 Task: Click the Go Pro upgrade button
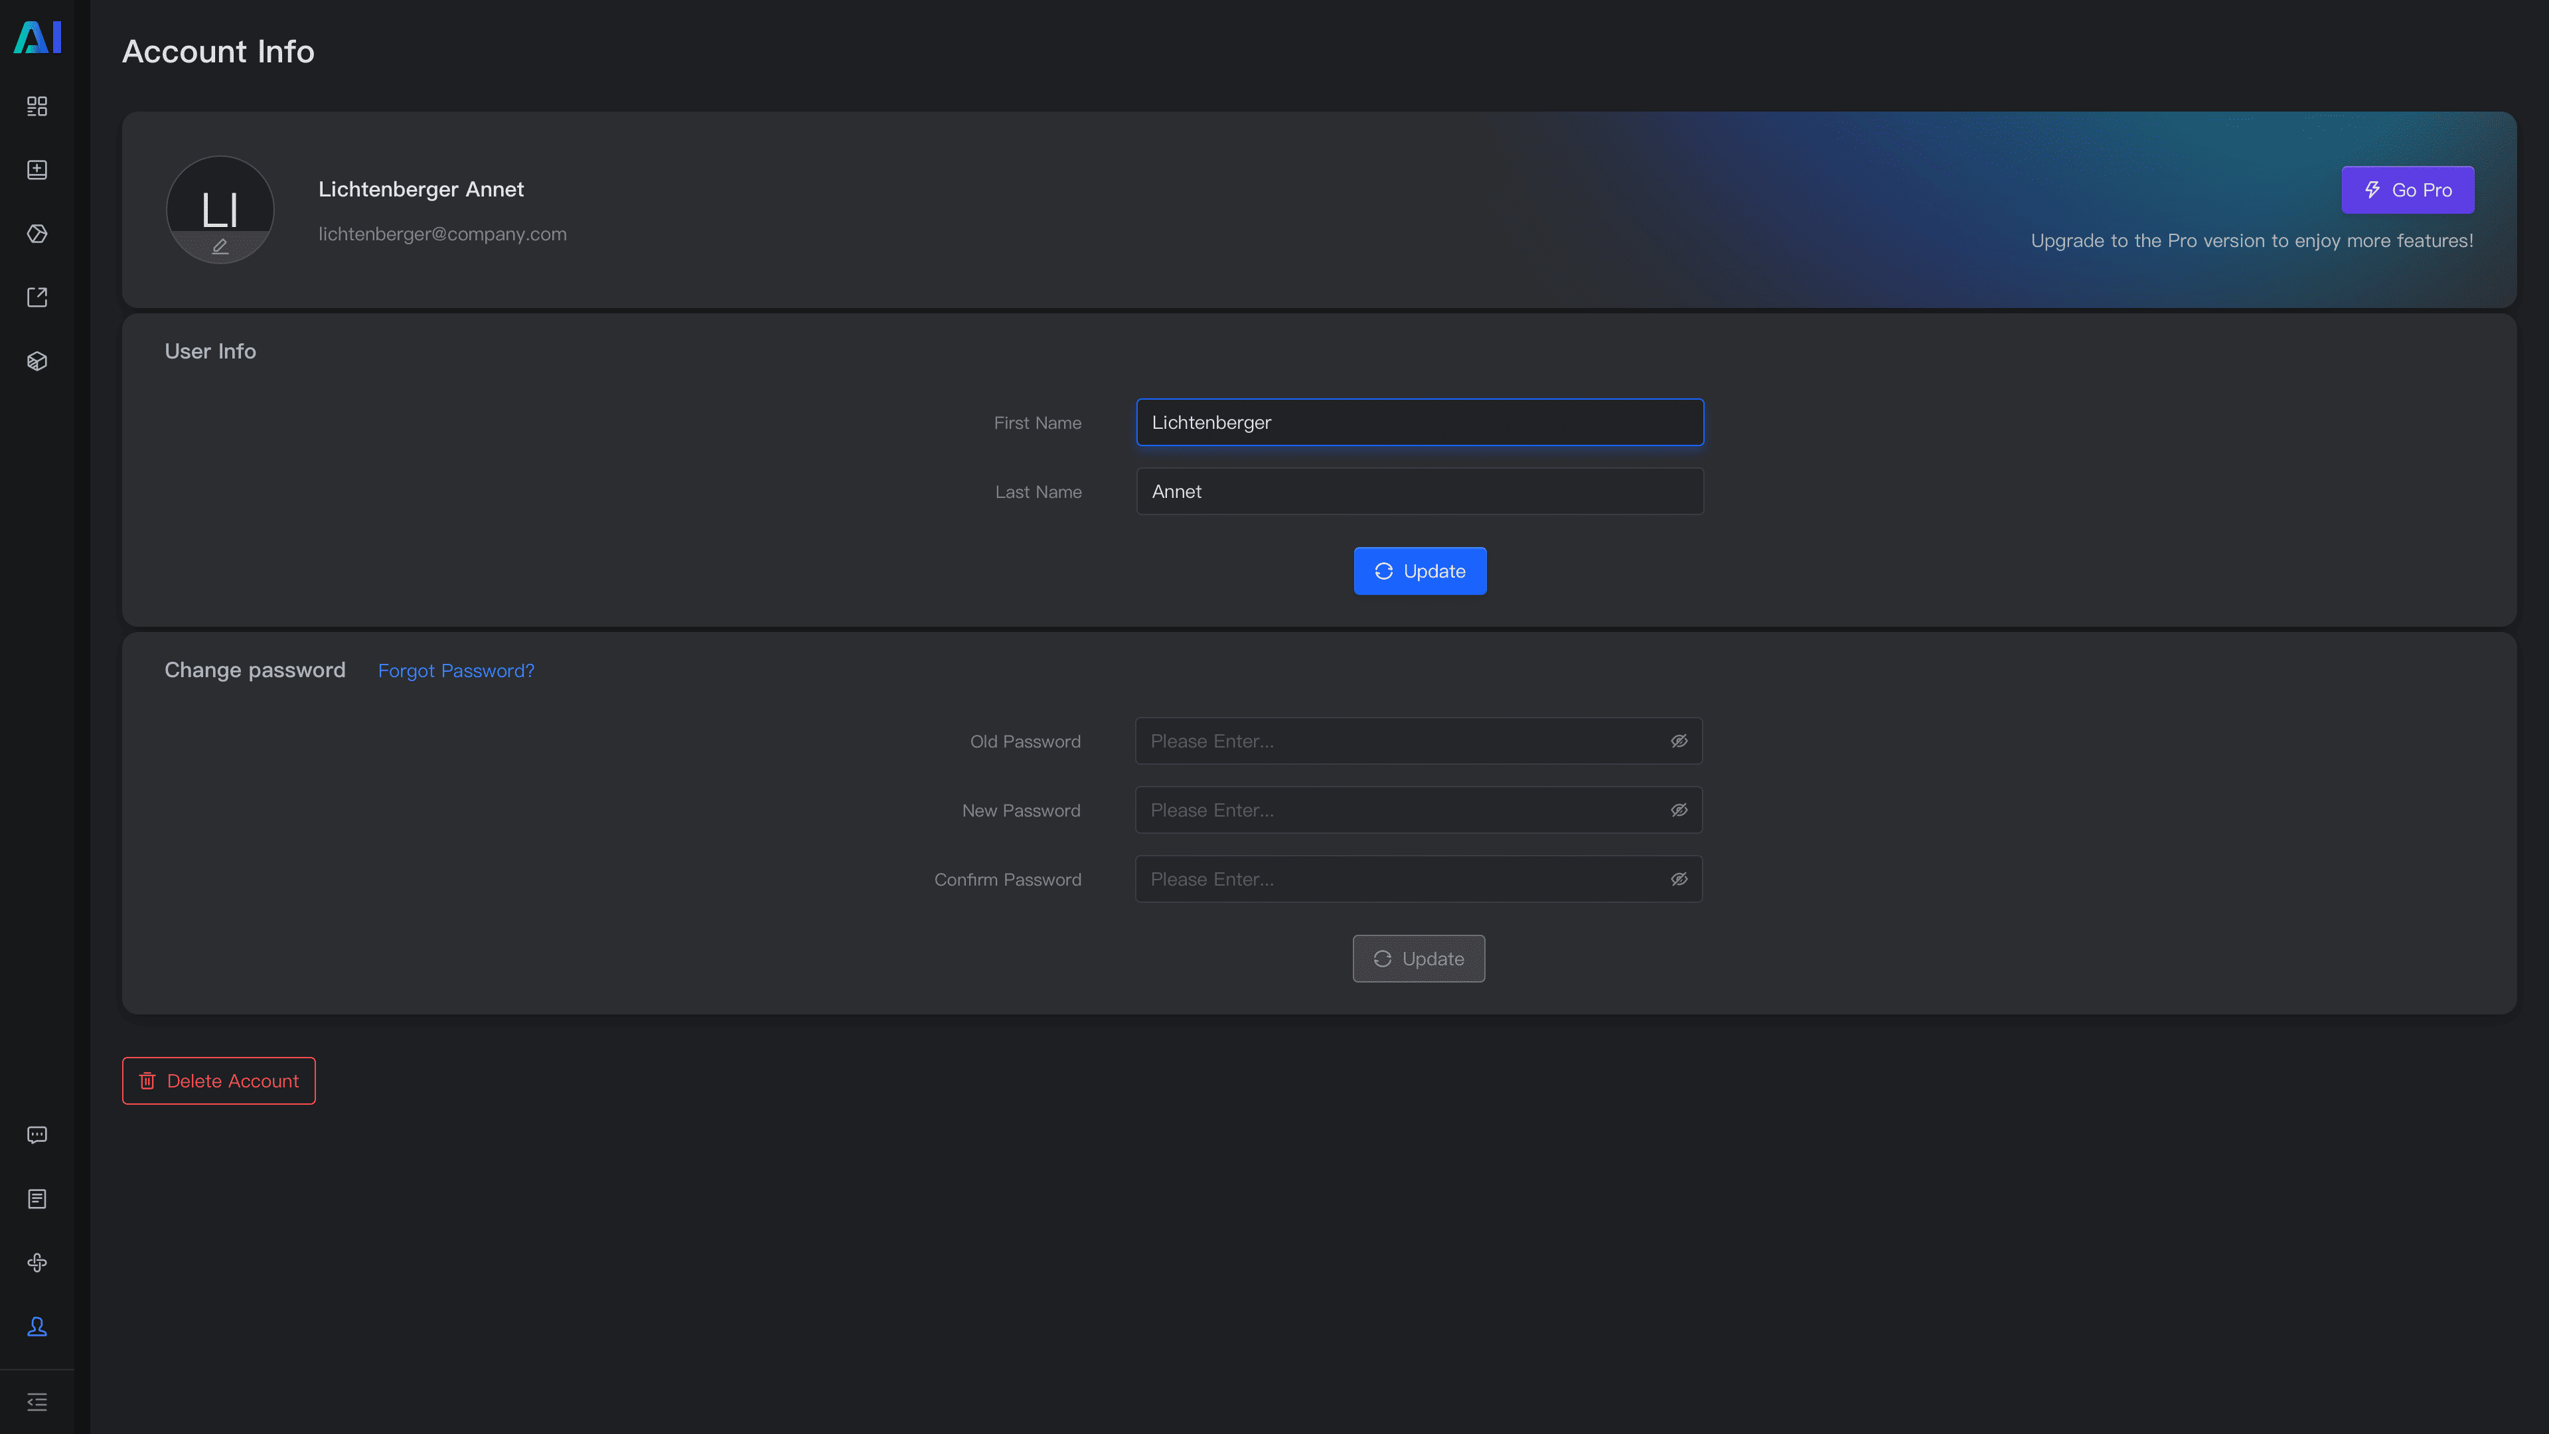pyautogui.click(x=2406, y=190)
